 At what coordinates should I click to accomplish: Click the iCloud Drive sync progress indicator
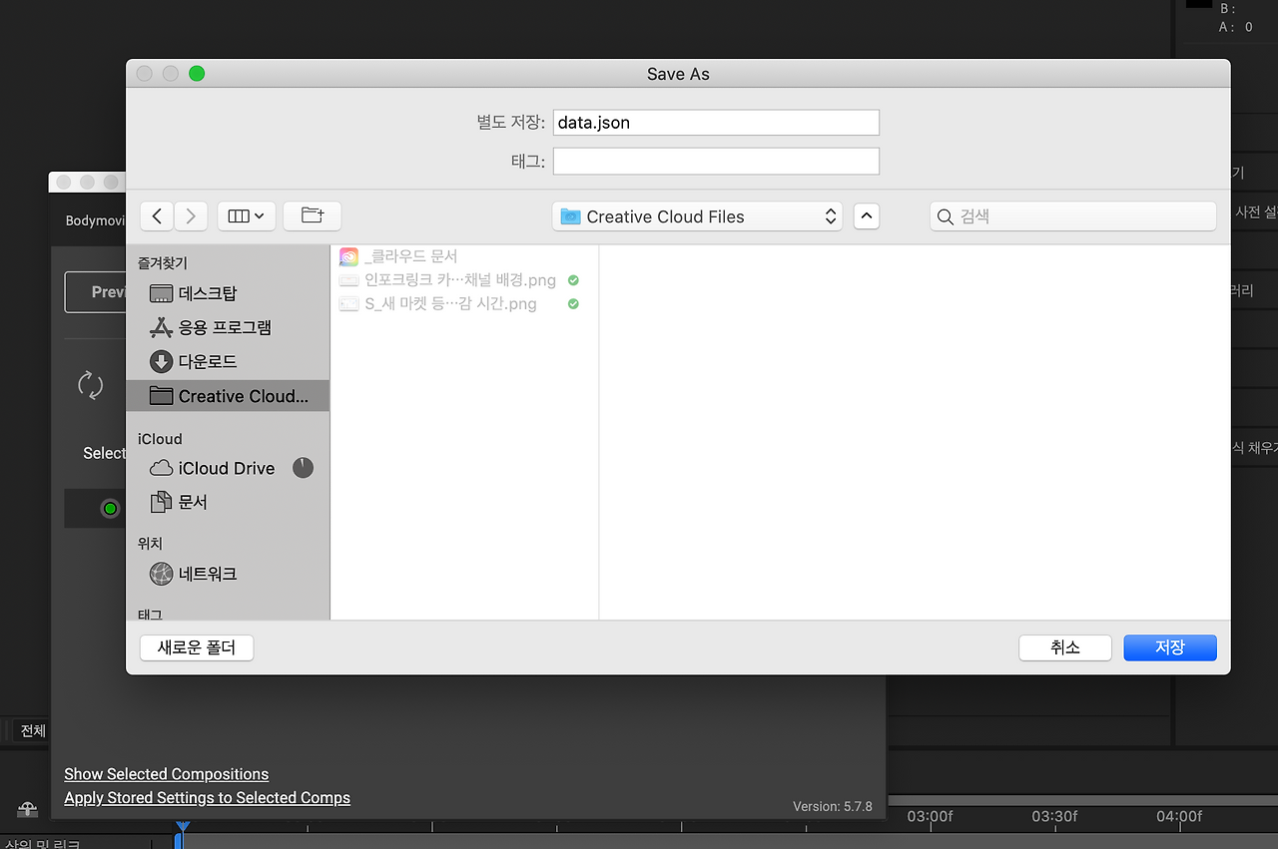(x=303, y=467)
